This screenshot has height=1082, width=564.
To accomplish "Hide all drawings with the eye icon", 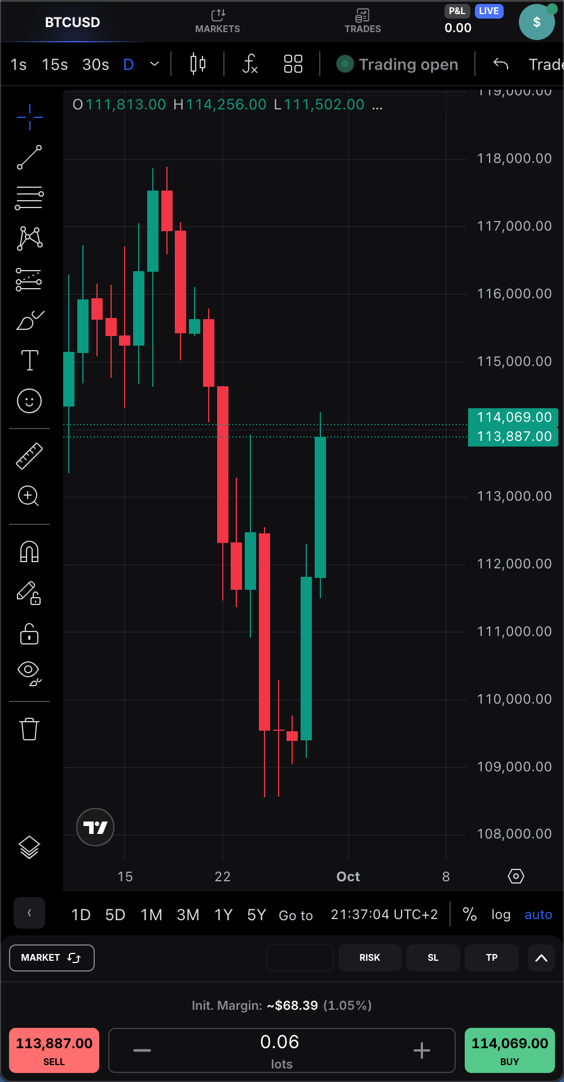I will coord(29,673).
